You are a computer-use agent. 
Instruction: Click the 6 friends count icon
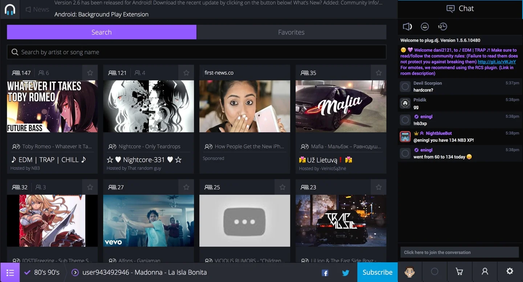[41, 73]
